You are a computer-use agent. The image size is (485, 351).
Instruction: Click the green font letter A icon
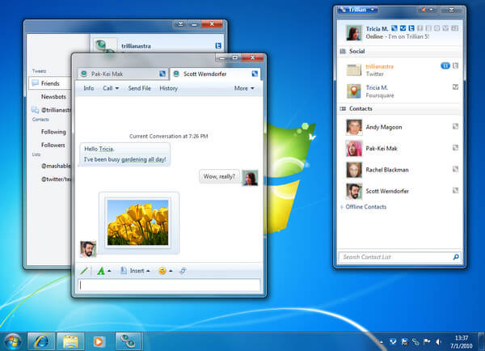[101, 271]
